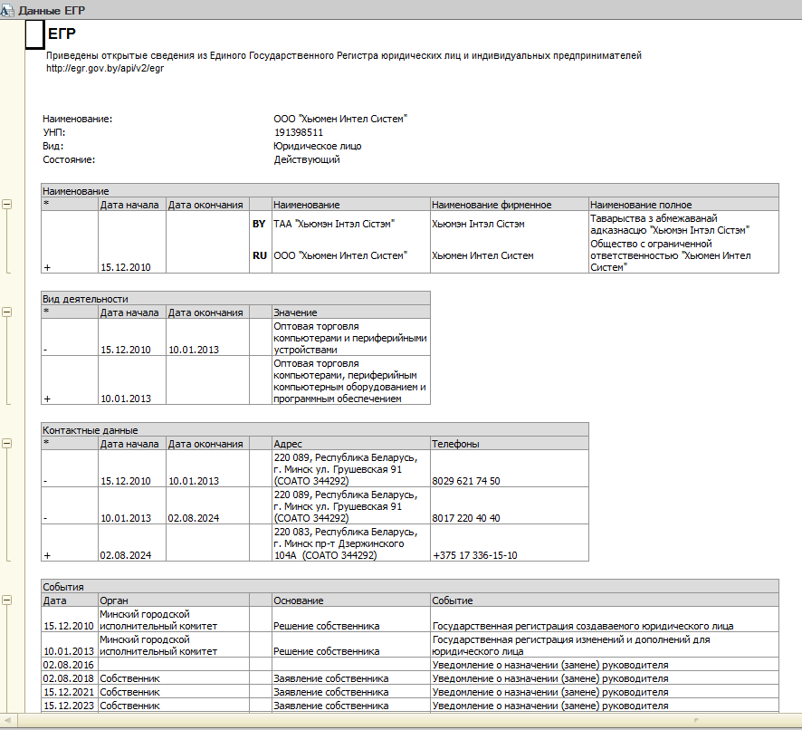Click the Основание column header in События

[300, 600]
